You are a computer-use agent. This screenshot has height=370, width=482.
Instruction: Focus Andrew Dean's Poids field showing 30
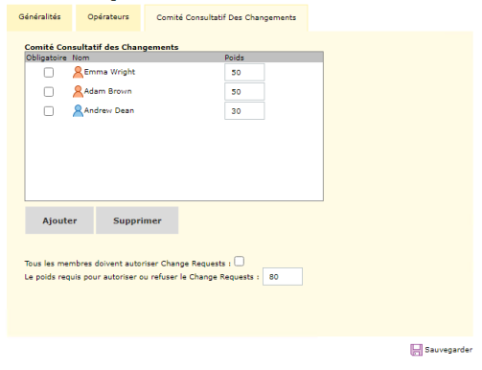pos(244,111)
